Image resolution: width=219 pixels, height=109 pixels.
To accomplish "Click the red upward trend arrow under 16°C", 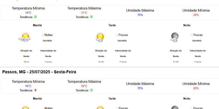I will [35, 90].
